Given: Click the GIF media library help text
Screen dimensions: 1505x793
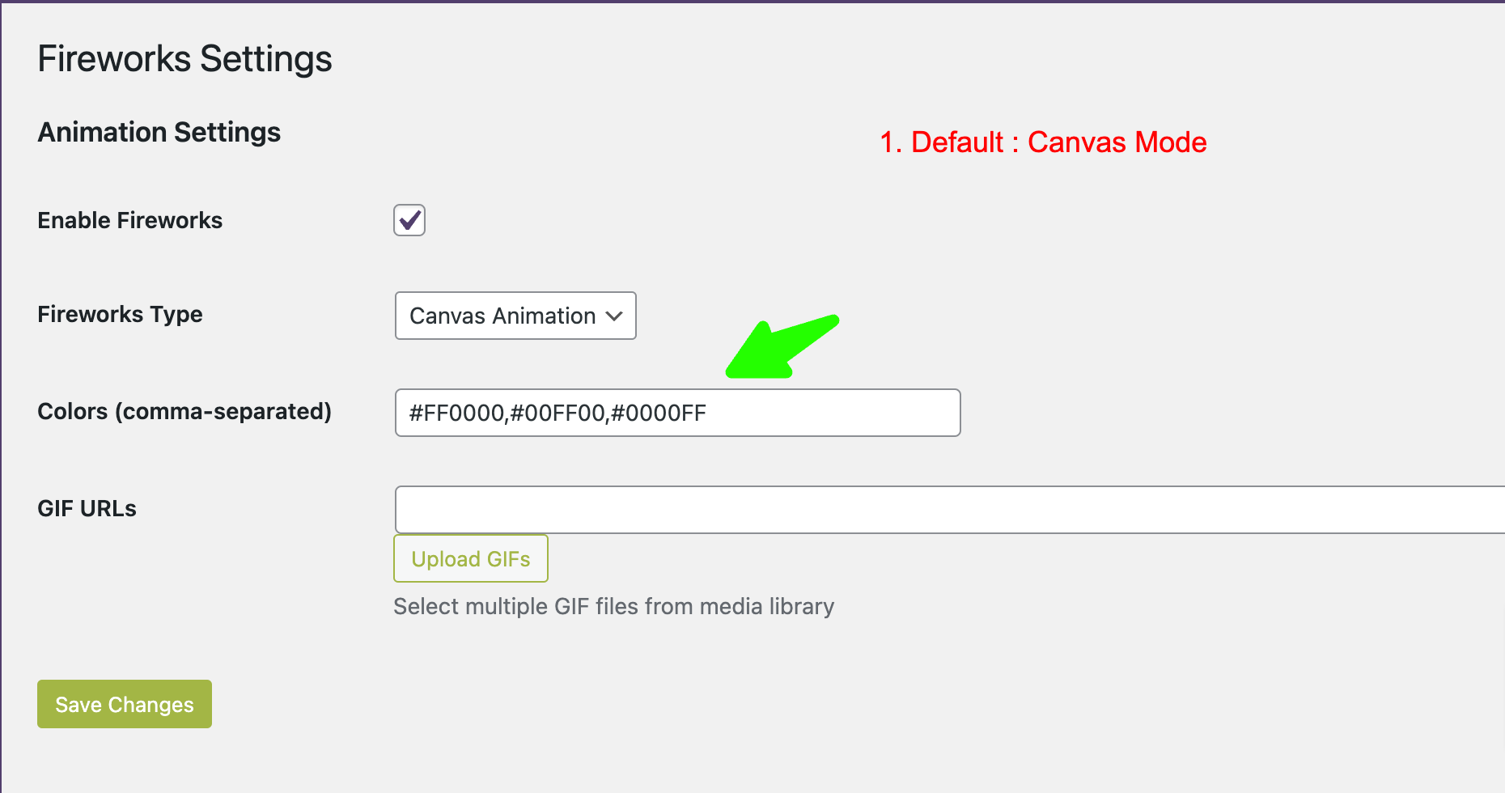Looking at the screenshot, I should tap(613, 606).
